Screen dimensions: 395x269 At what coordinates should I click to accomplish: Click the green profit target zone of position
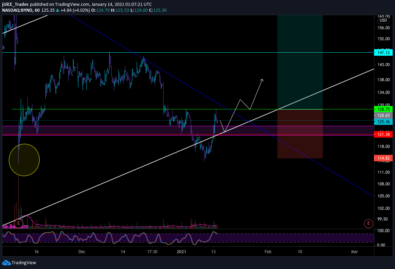coord(300,62)
